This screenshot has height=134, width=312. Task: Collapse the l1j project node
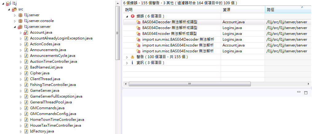3,4
